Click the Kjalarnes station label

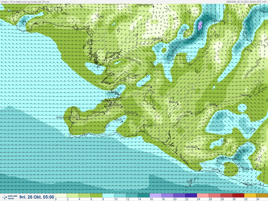[112, 92]
